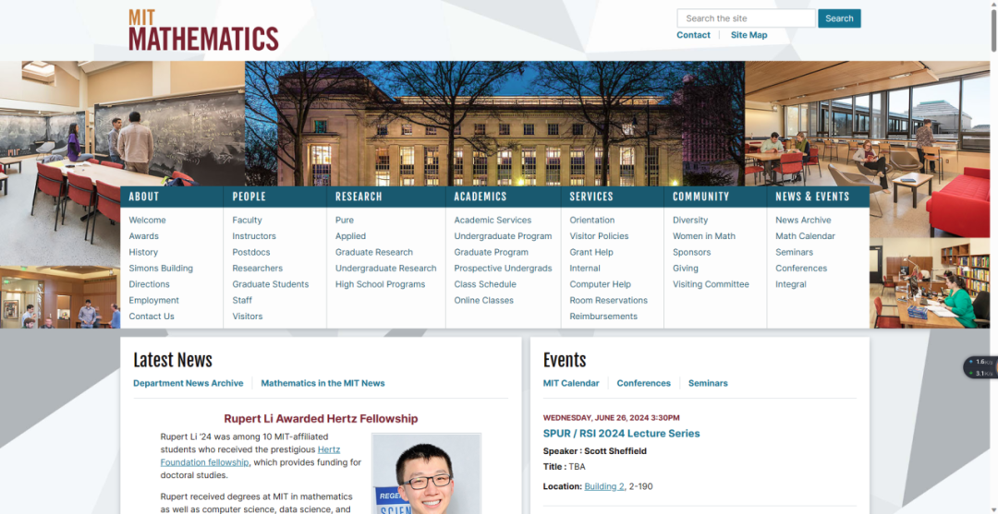
Task: Open Internal services link
Action: point(585,269)
